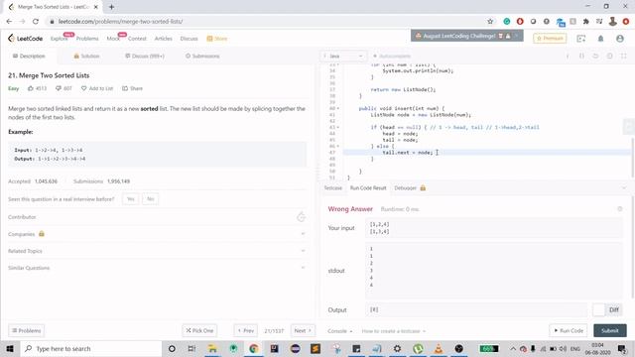Image resolution: width=635 pixels, height=357 pixels.
Task: Fold the code at line 40
Action: 338,108
